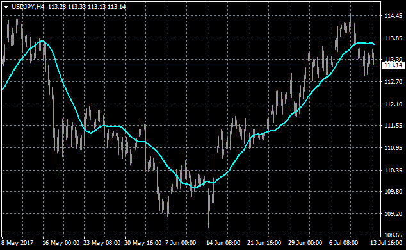Viewport: 406px width, 250px height.
Task: Click the 114.45 price axis label
Action: (x=393, y=16)
